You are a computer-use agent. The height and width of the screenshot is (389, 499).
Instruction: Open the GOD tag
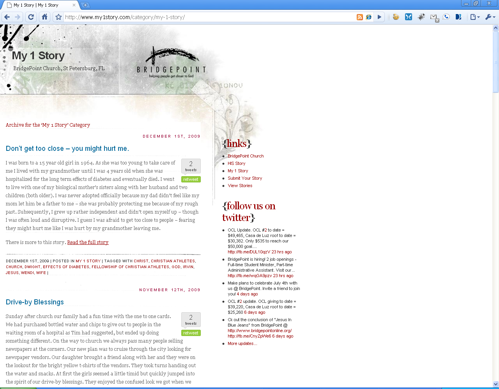click(176, 267)
